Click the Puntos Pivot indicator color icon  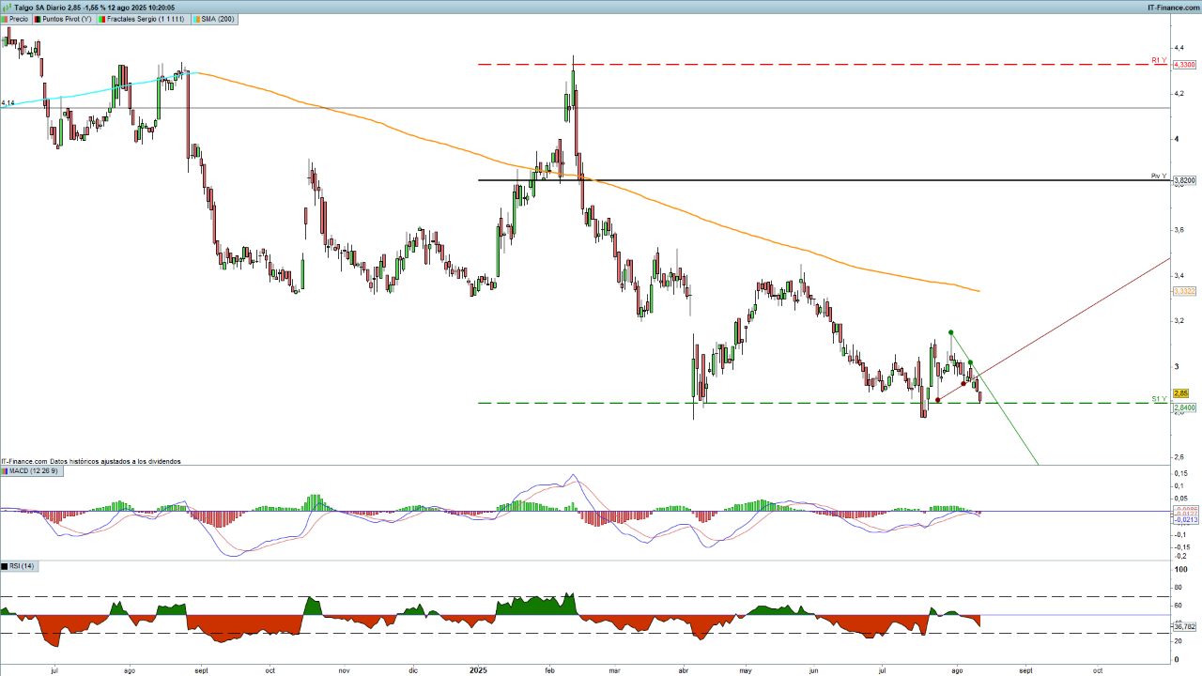click(x=38, y=19)
